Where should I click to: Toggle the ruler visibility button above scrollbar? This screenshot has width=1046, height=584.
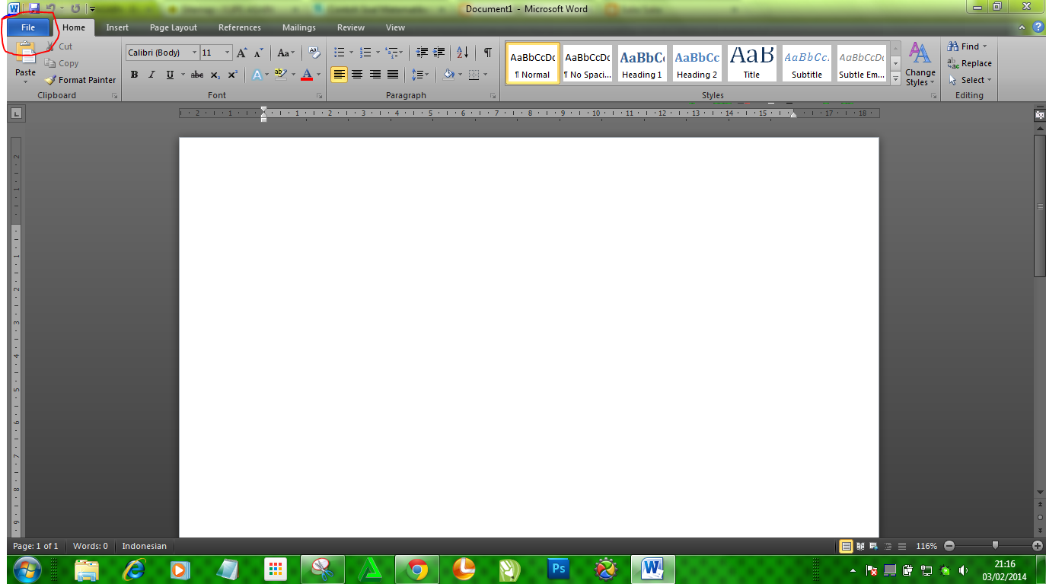pyautogui.click(x=1038, y=114)
